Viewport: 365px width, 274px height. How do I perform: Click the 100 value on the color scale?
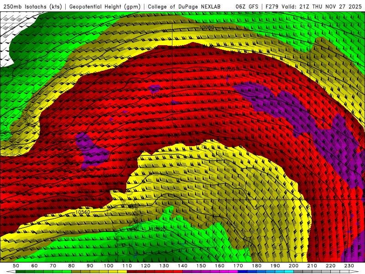coord(109,266)
